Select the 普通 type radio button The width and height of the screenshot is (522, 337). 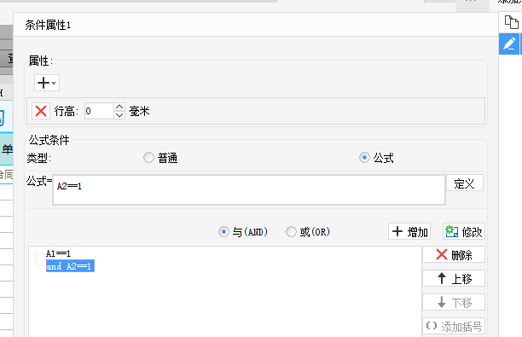click(148, 158)
